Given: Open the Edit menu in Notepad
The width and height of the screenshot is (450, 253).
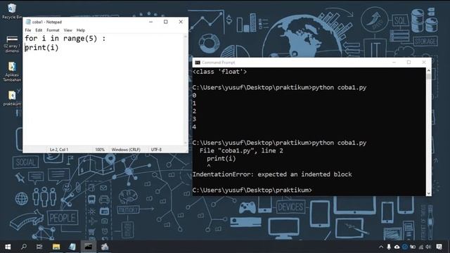Looking at the screenshot, I should point(39,30).
